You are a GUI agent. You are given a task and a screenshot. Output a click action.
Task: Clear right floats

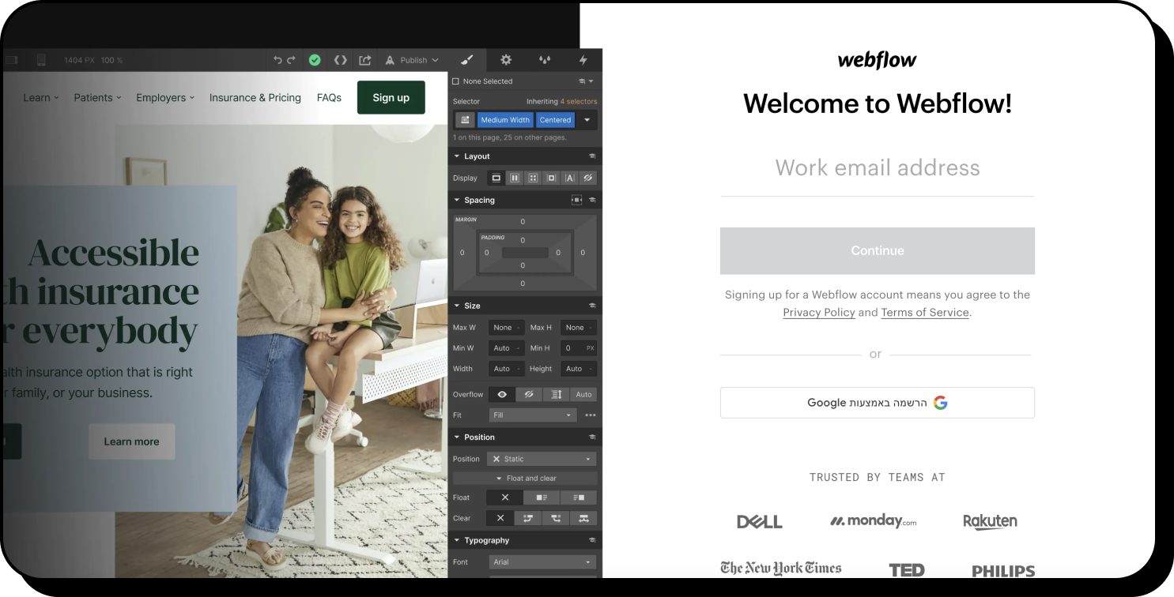pos(556,519)
